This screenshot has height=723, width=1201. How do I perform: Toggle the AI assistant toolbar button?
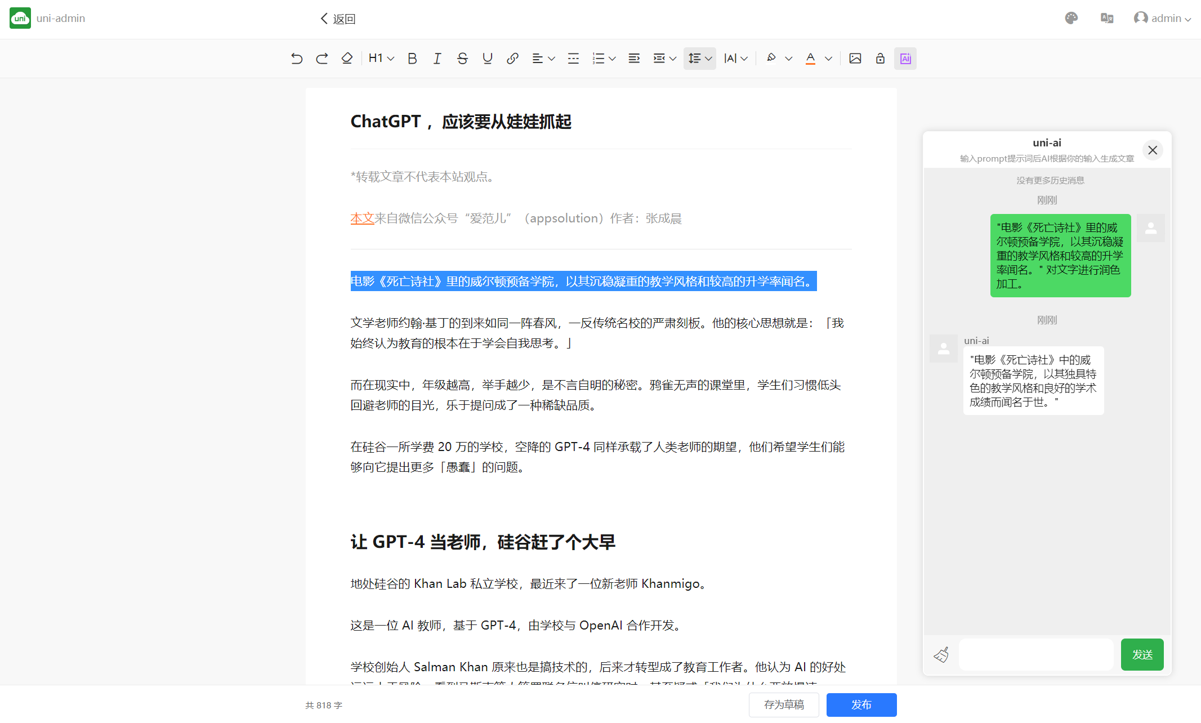click(905, 59)
